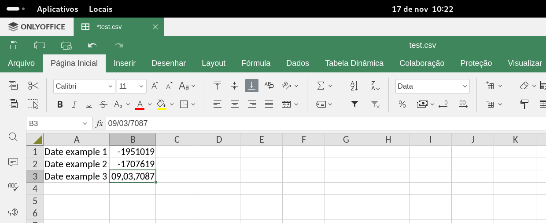Open the Calibri font name dropdown
The height and width of the screenshot is (223, 546).
111,86
